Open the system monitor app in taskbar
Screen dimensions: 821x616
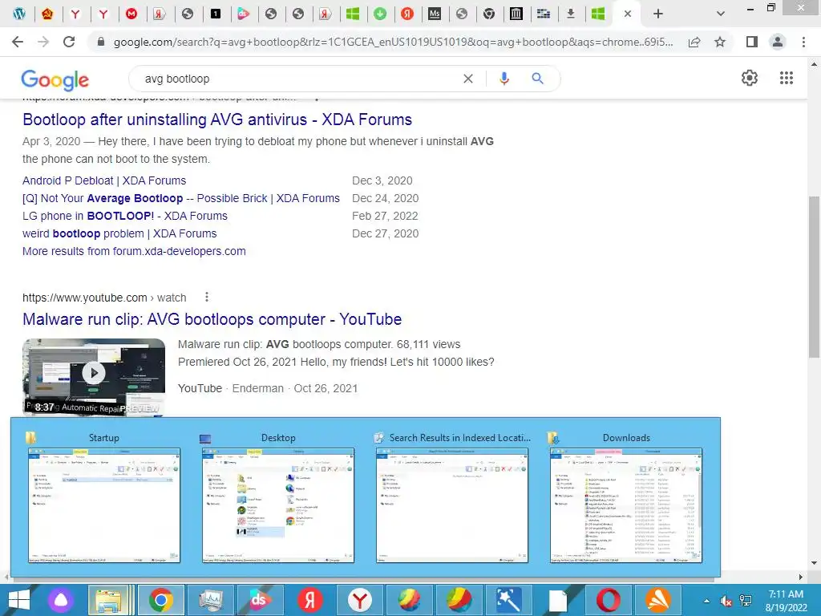coord(211,600)
